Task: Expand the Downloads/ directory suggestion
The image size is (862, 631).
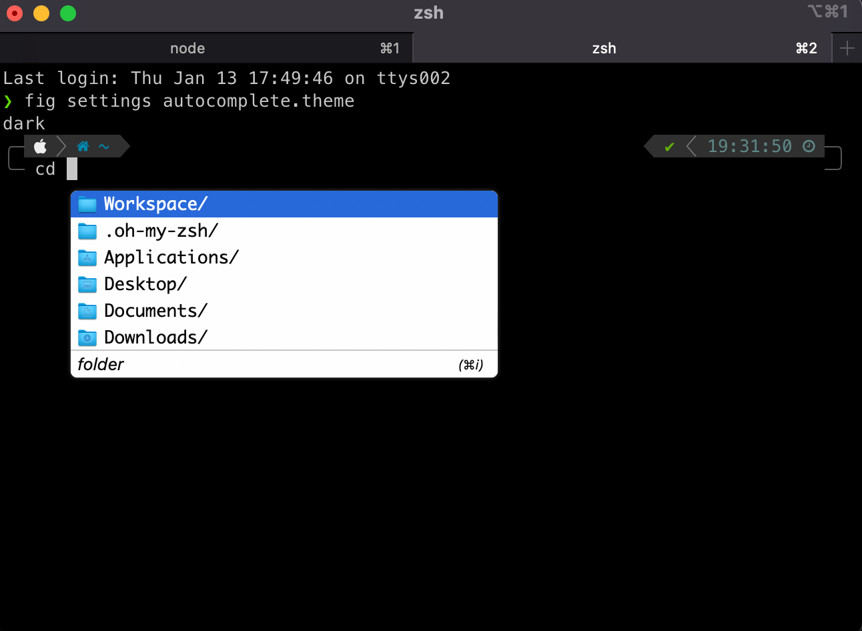Action: coord(155,338)
